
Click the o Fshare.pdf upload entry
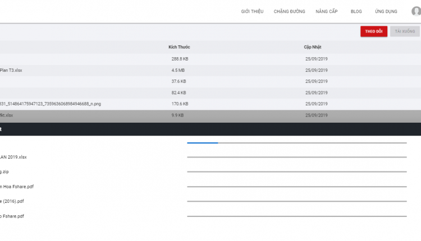pyautogui.click(x=12, y=216)
